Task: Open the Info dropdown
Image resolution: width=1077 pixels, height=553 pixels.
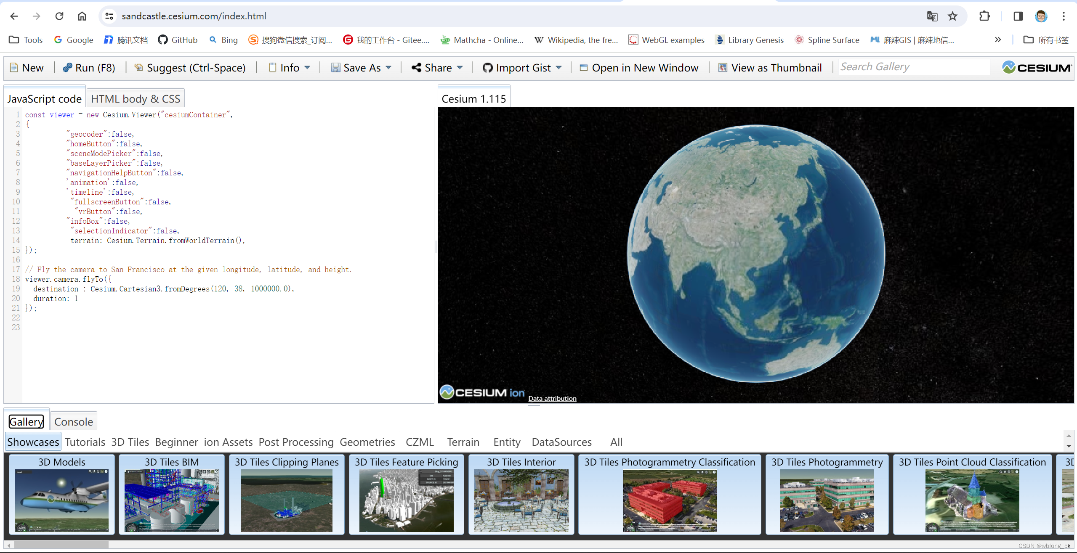Action: pyautogui.click(x=289, y=67)
